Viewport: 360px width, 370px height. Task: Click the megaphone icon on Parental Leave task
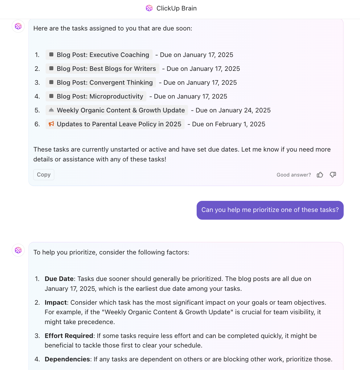(51, 124)
